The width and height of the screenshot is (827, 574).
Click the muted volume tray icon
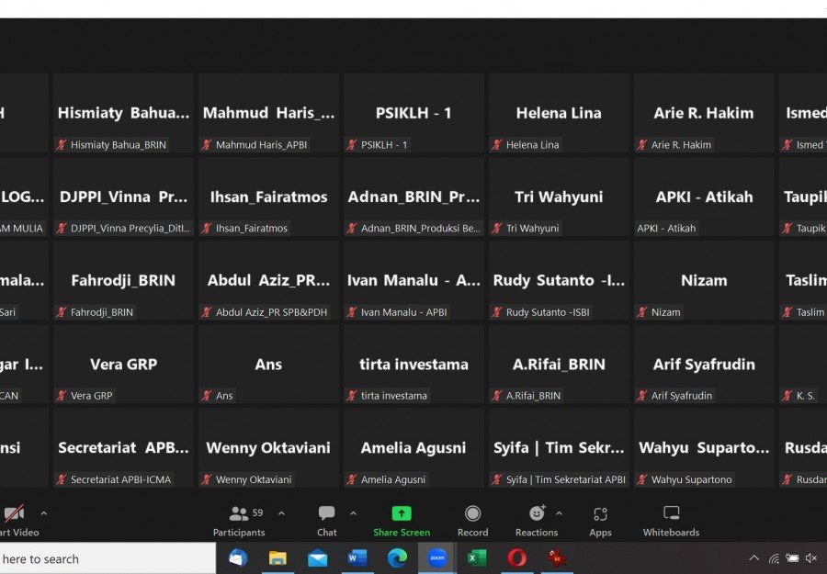[812, 557]
